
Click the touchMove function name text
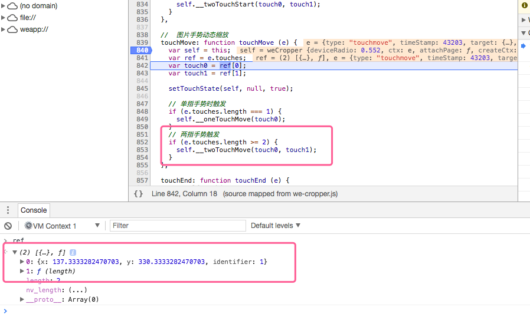coord(256,42)
